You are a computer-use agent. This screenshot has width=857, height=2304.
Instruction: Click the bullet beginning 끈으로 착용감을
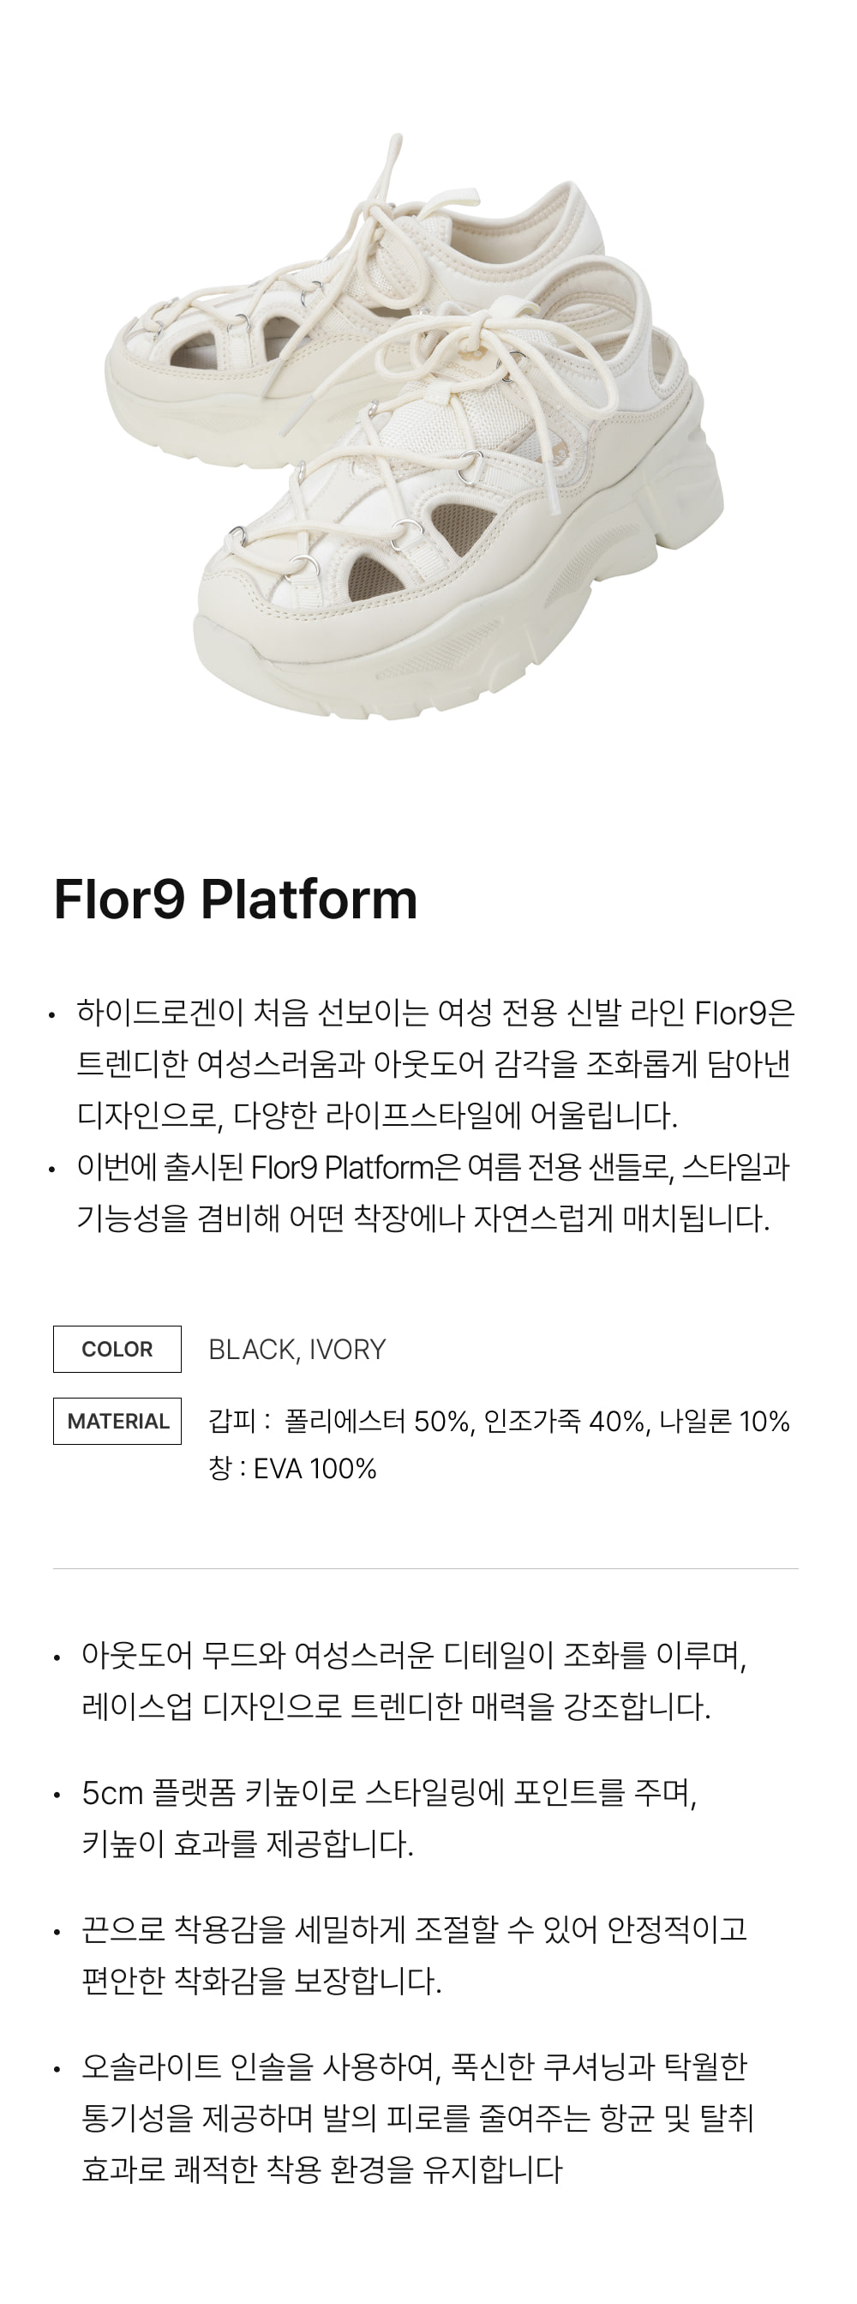pos(413,1955)
